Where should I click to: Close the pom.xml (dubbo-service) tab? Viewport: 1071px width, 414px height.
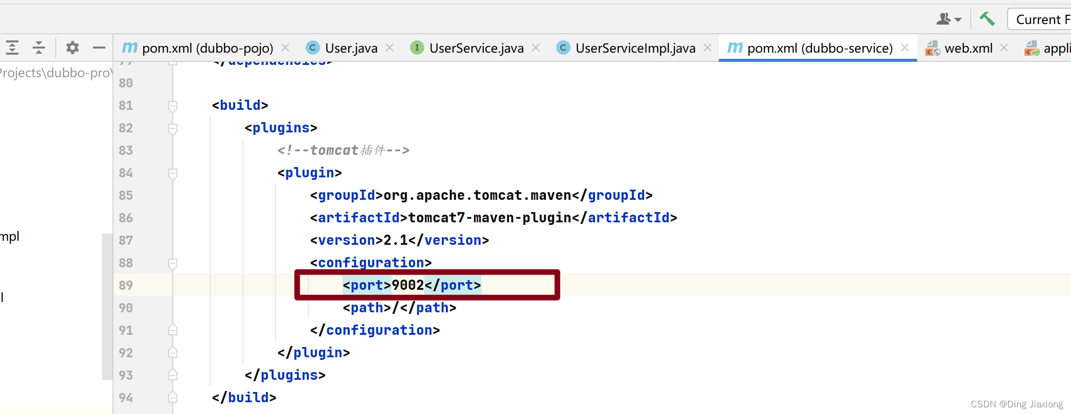(x=905, y=48)
